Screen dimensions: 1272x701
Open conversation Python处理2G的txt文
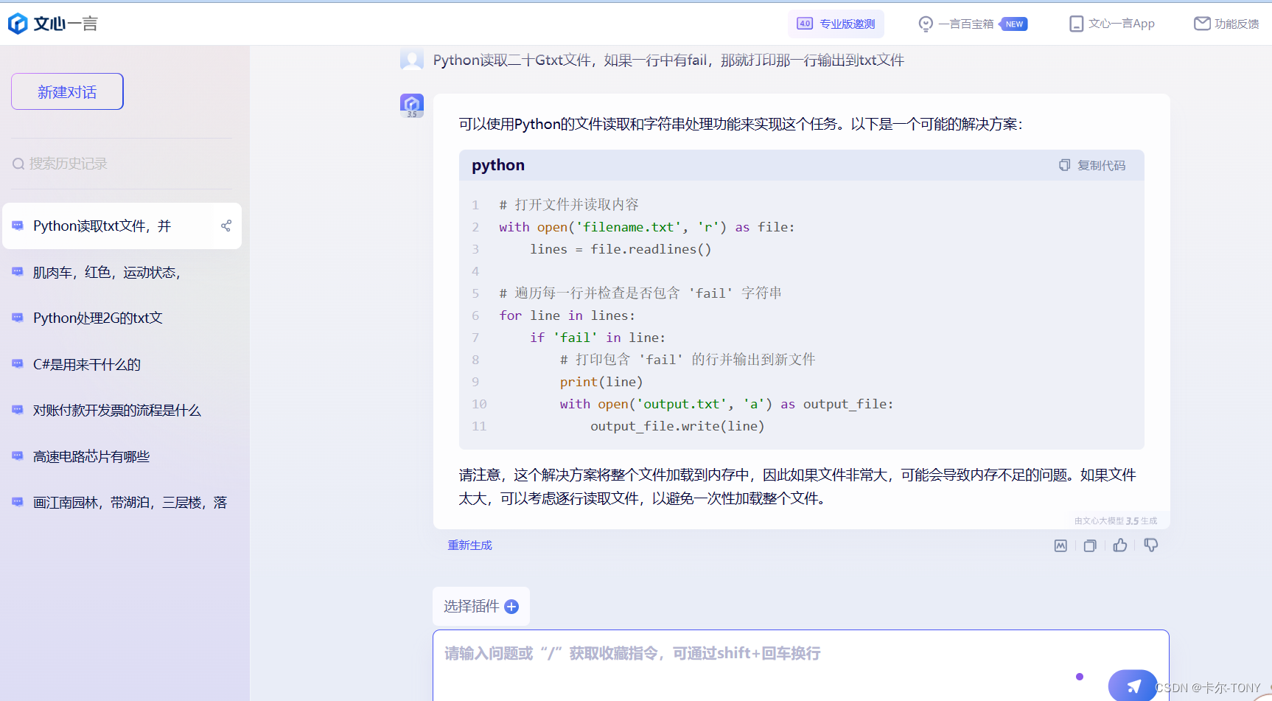point(122,318)
